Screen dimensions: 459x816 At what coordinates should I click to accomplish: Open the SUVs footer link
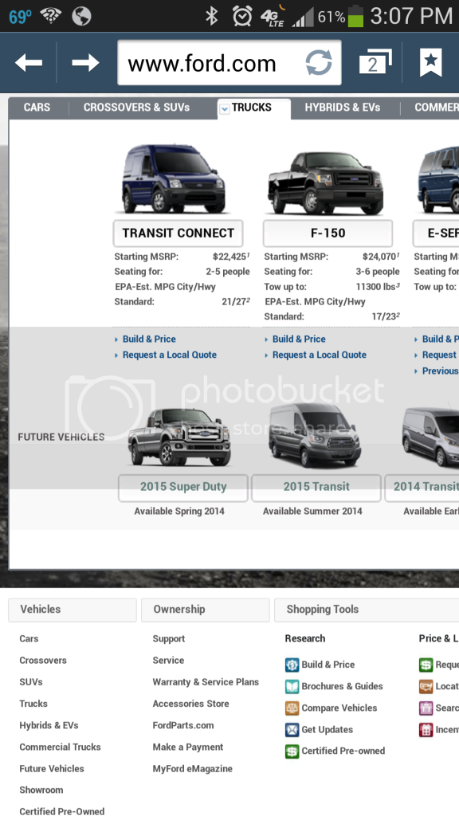[31, 682]
